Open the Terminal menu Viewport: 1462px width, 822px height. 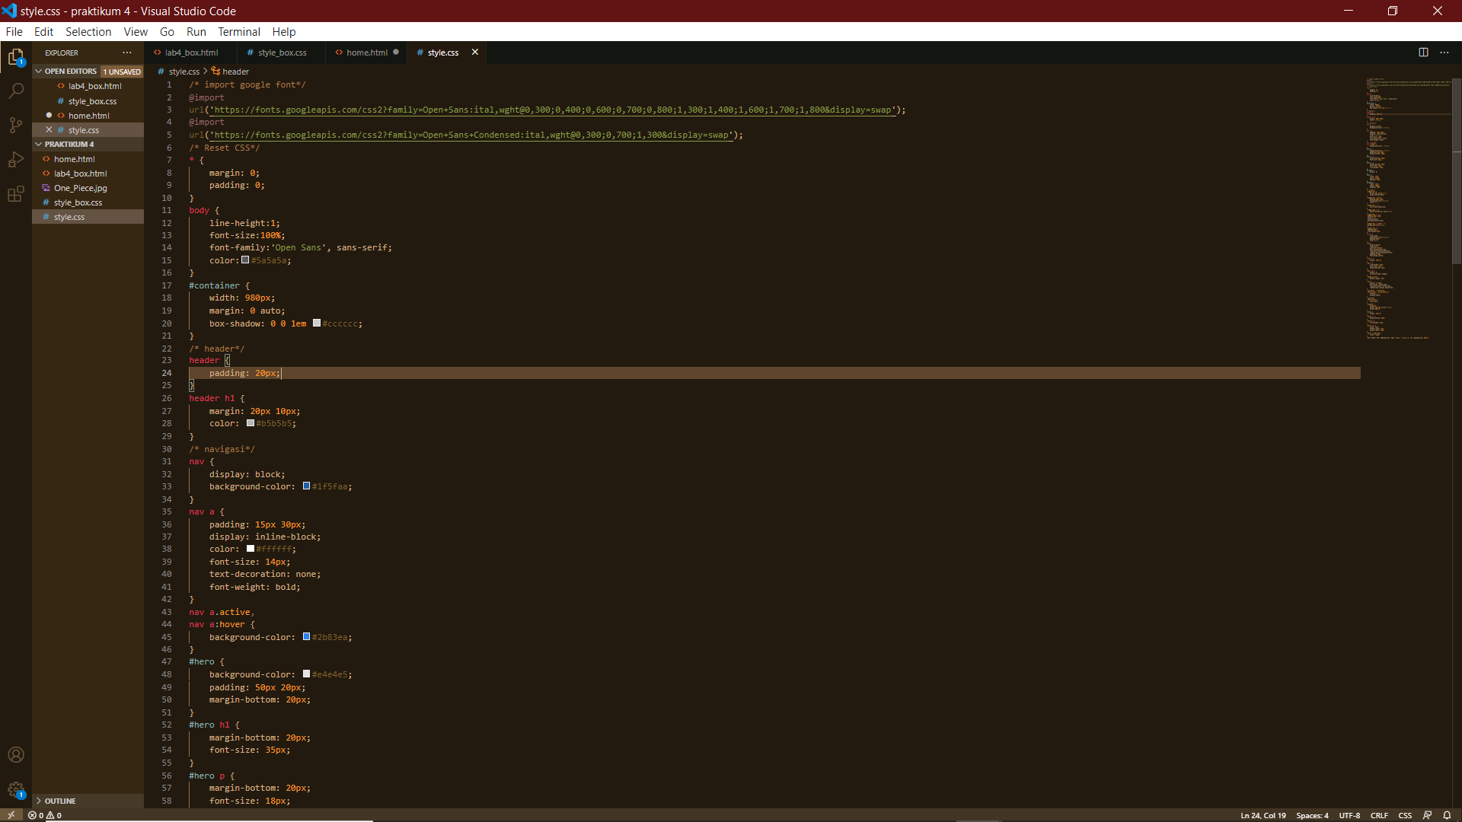[239, 32]
